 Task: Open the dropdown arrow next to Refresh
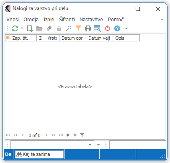(22, 28)
